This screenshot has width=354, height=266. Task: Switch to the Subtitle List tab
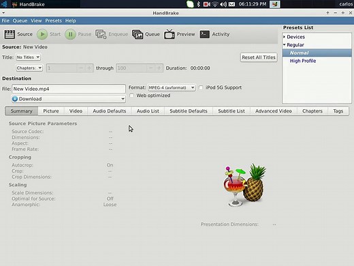point(231,111)
